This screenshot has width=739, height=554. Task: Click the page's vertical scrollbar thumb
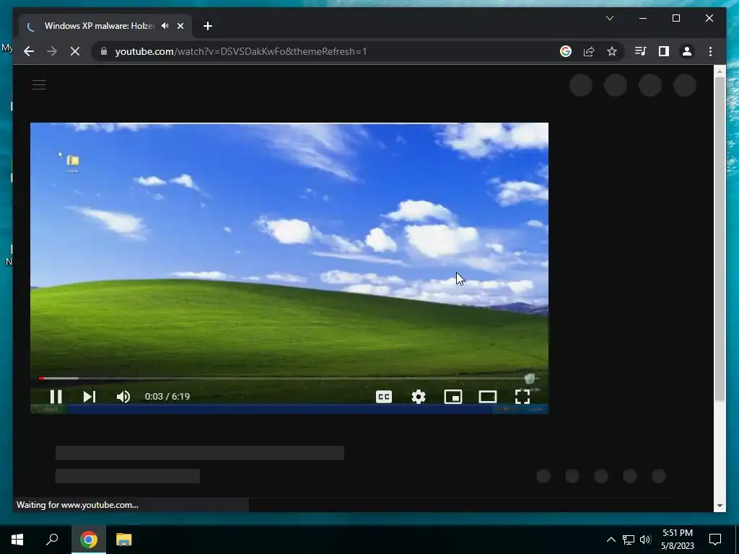[720, 239]
